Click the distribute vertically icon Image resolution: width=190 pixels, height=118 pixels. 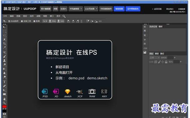81,21
